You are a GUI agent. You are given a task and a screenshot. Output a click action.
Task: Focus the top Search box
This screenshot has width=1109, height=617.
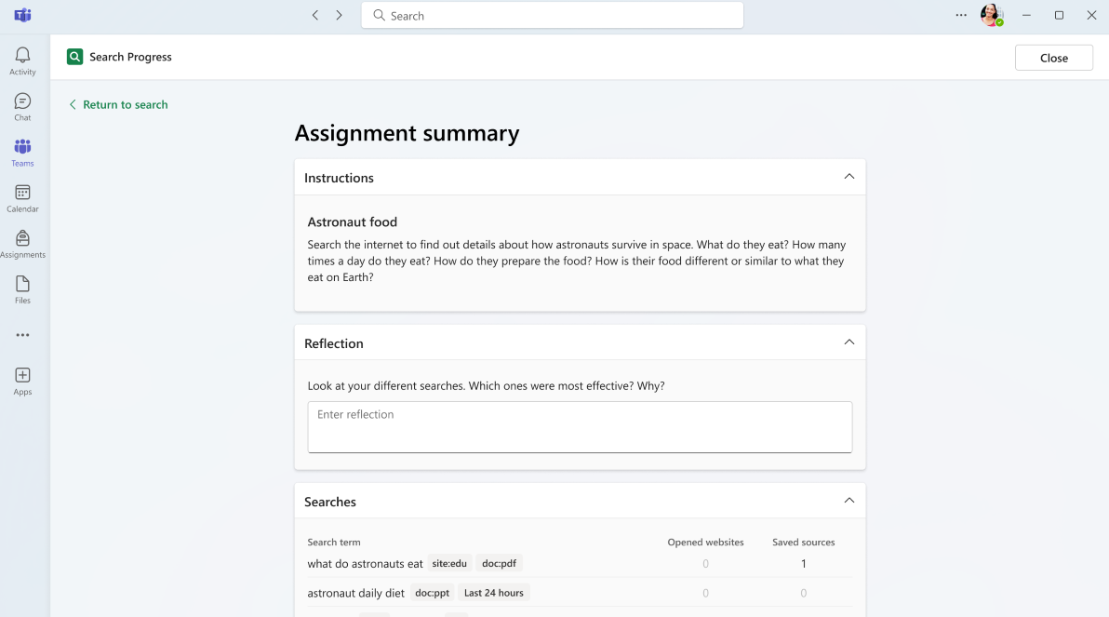pyautogui.click(x=553, y=16)
